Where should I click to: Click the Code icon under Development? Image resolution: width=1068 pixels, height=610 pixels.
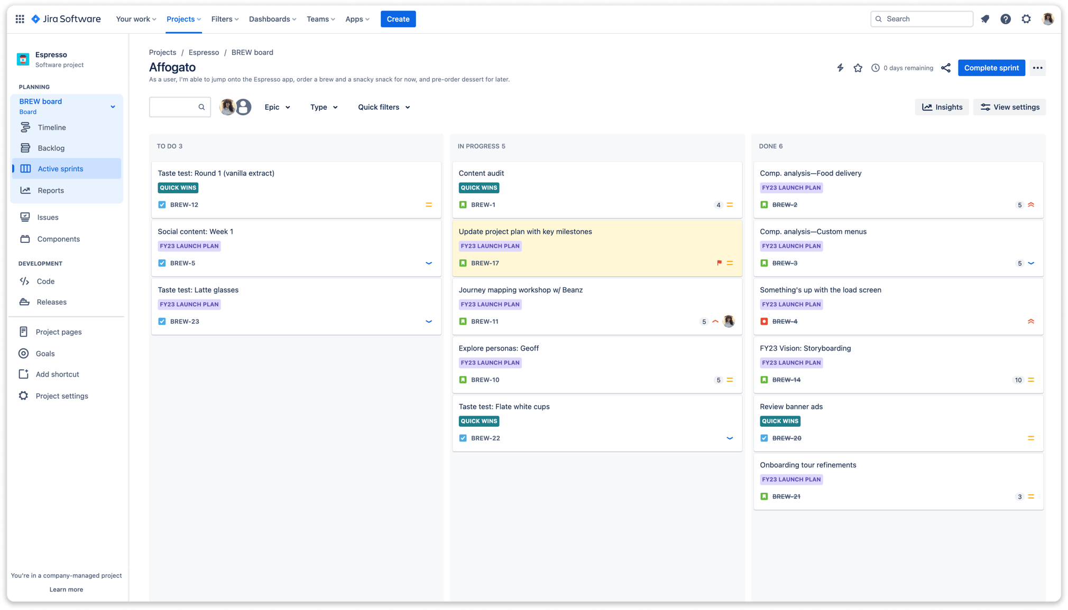coord(24,281)
